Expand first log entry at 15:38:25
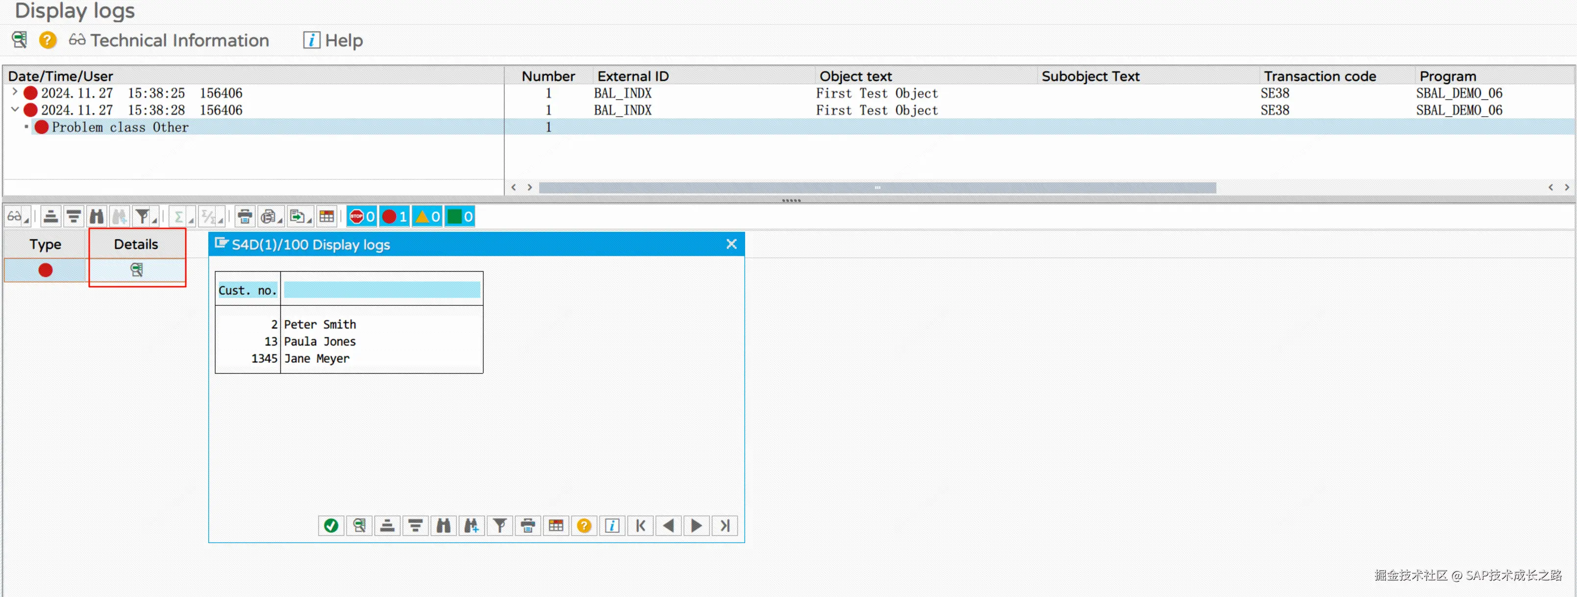The width and height of the screenshot is (1577, 597). coord(15,93)
